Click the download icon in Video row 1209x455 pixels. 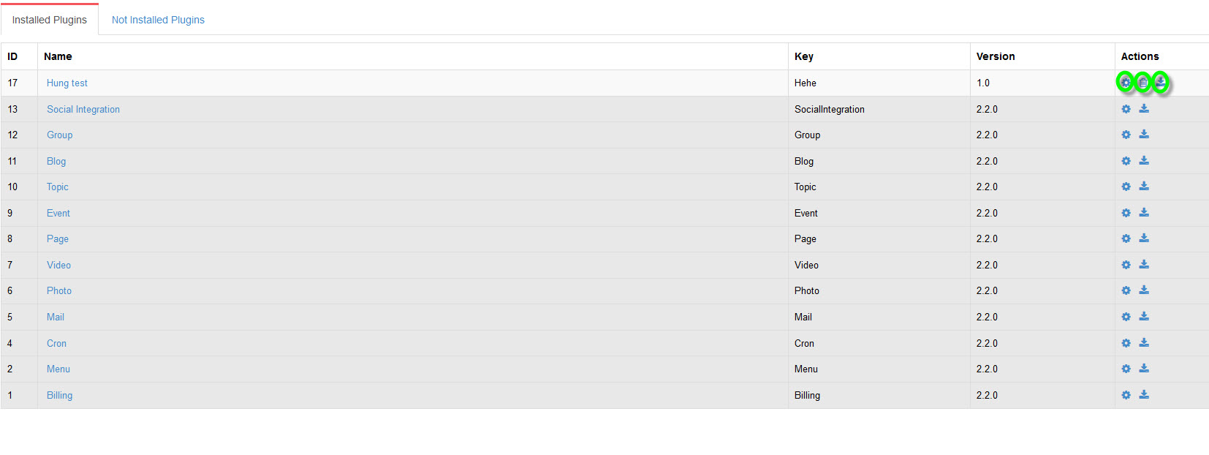(1144, 265)
